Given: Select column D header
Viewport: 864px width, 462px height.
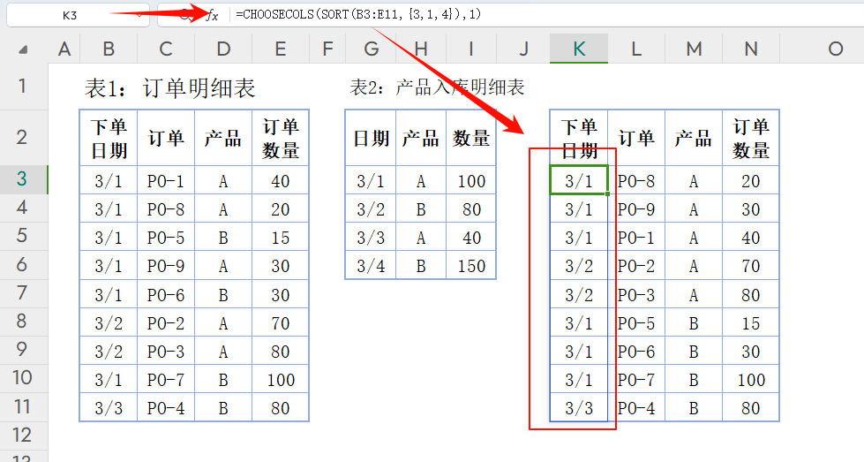Looking at the screenshot, I should (223, 49).
